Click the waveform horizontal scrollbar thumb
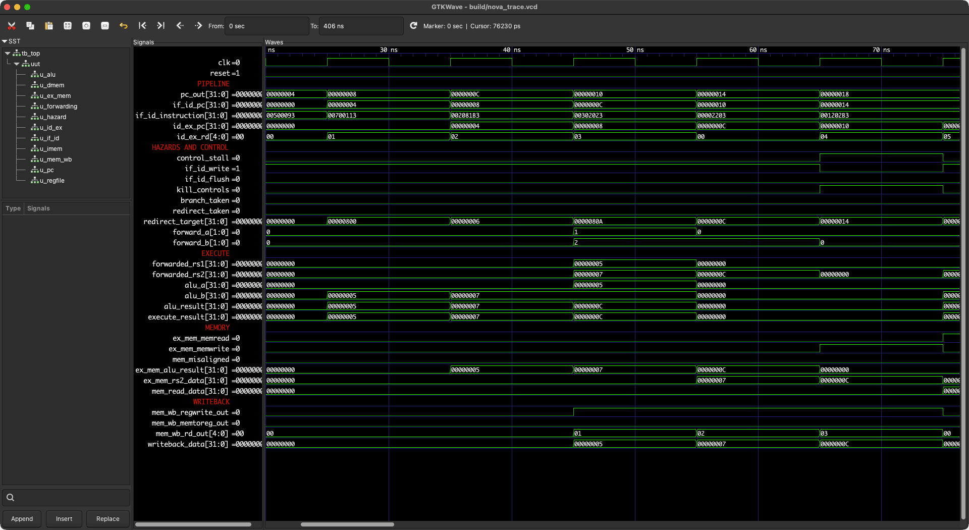 [x=347, y=524]
